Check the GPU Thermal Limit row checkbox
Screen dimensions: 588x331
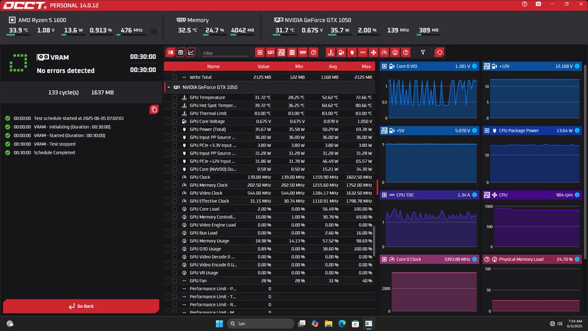click(x=175, y=113)
